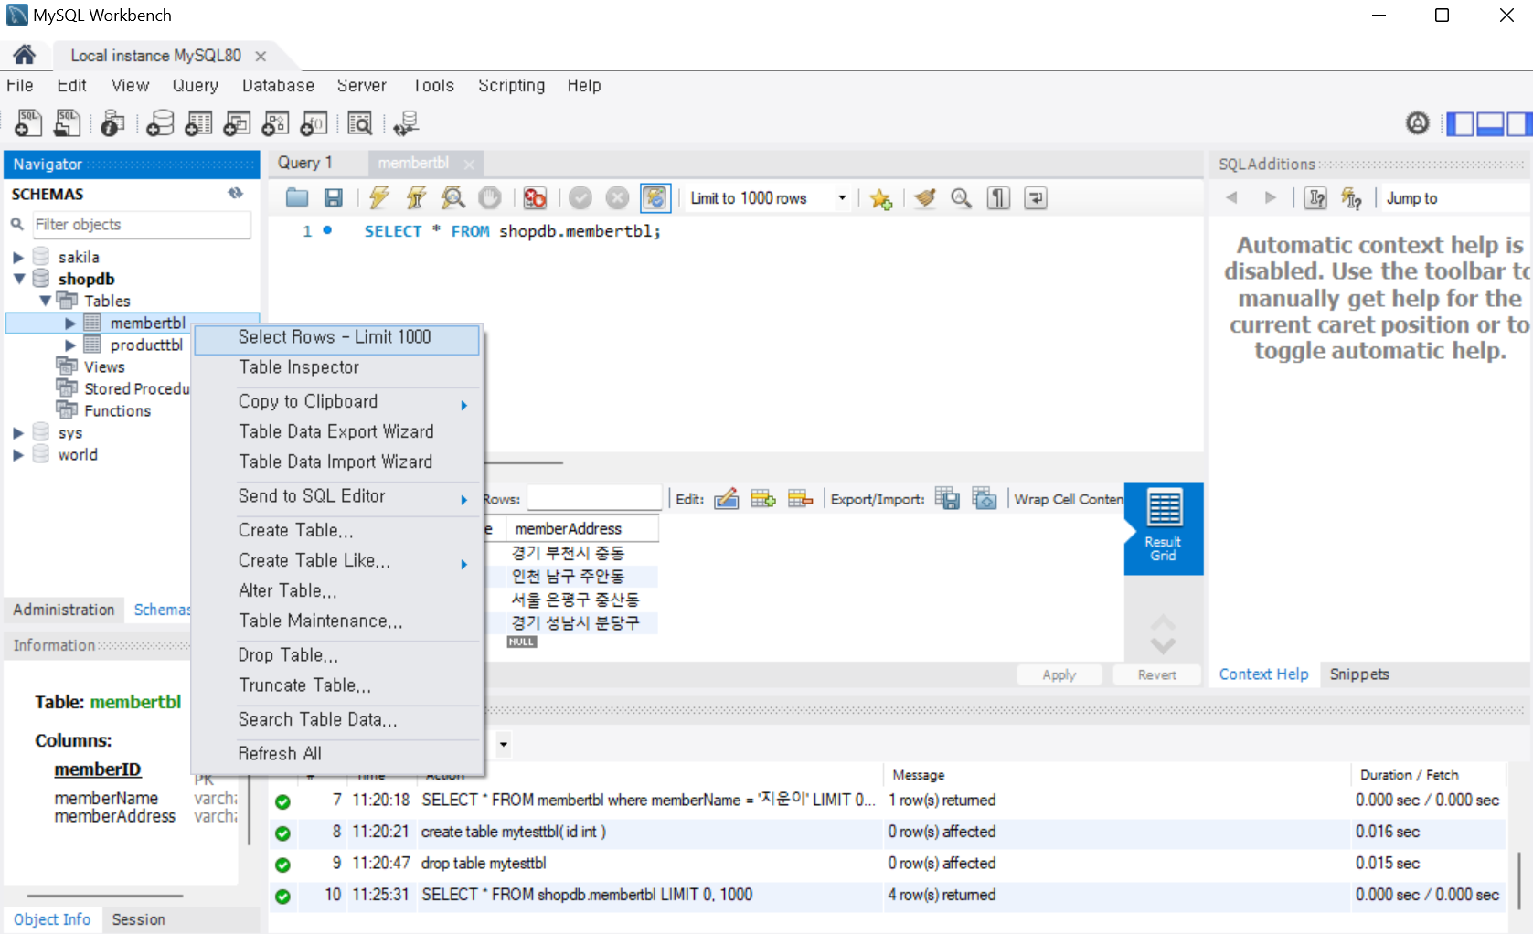Execute statement under cursor icon
The height and width of the screenshot is (934, 1533).
pos(416,197)
